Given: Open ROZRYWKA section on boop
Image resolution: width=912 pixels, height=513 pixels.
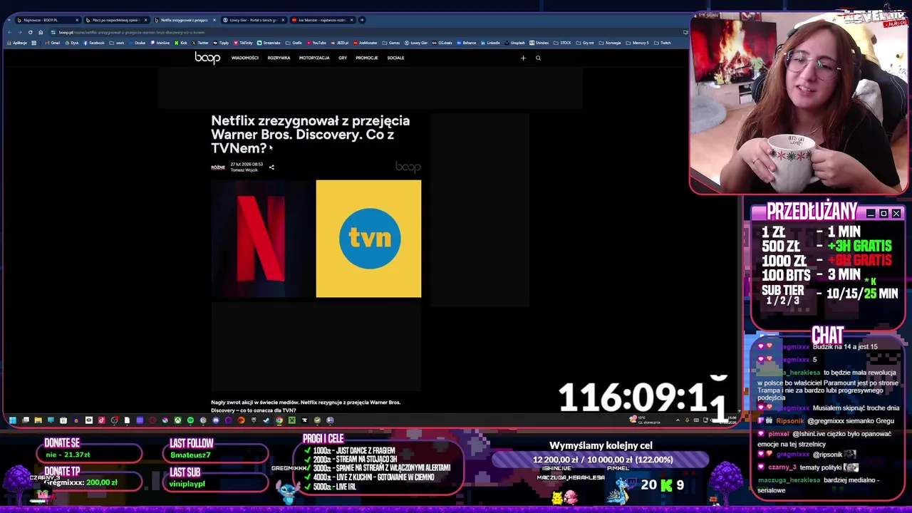Looking at the screenshot, I should pyautogui.click(x=279, y=58).
